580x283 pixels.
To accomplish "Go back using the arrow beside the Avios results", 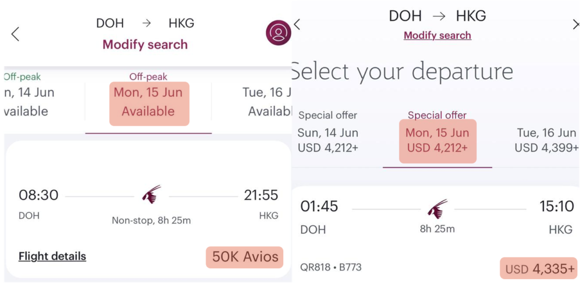I will click(x=15, y=34).
